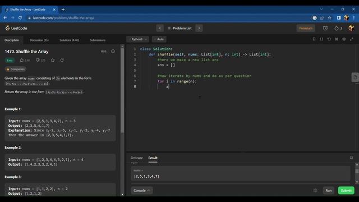Click the Example 1 heading

click(13, 109)
